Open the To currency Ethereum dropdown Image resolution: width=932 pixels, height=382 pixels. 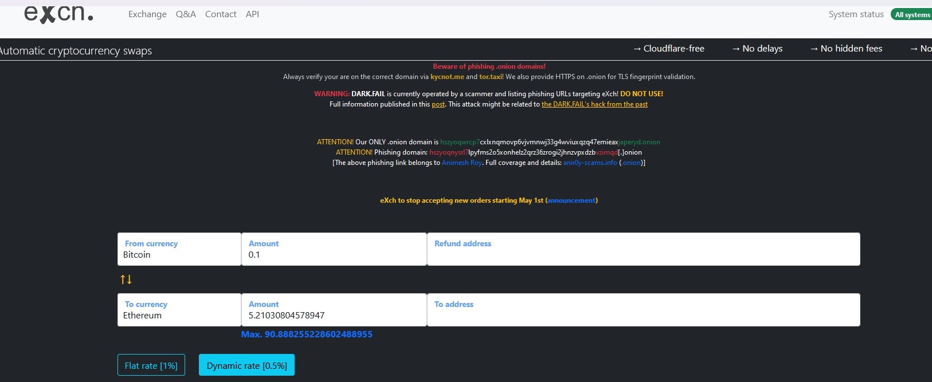point(179,310)
